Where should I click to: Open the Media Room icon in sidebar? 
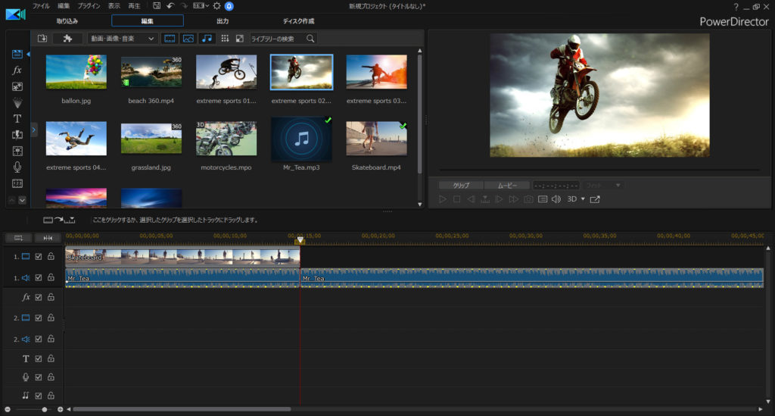click(17, 54)
